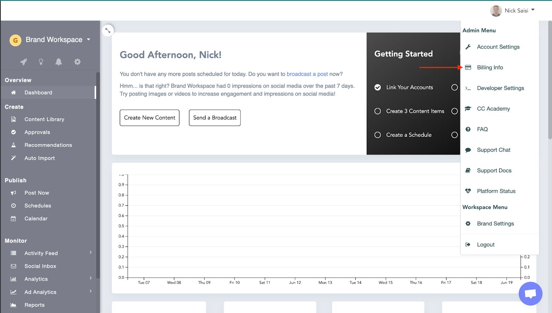Click the rocket icon in sidebar toolbar
Image resolution: width=552 pixels, height=313 pixels.
[23, 62]
